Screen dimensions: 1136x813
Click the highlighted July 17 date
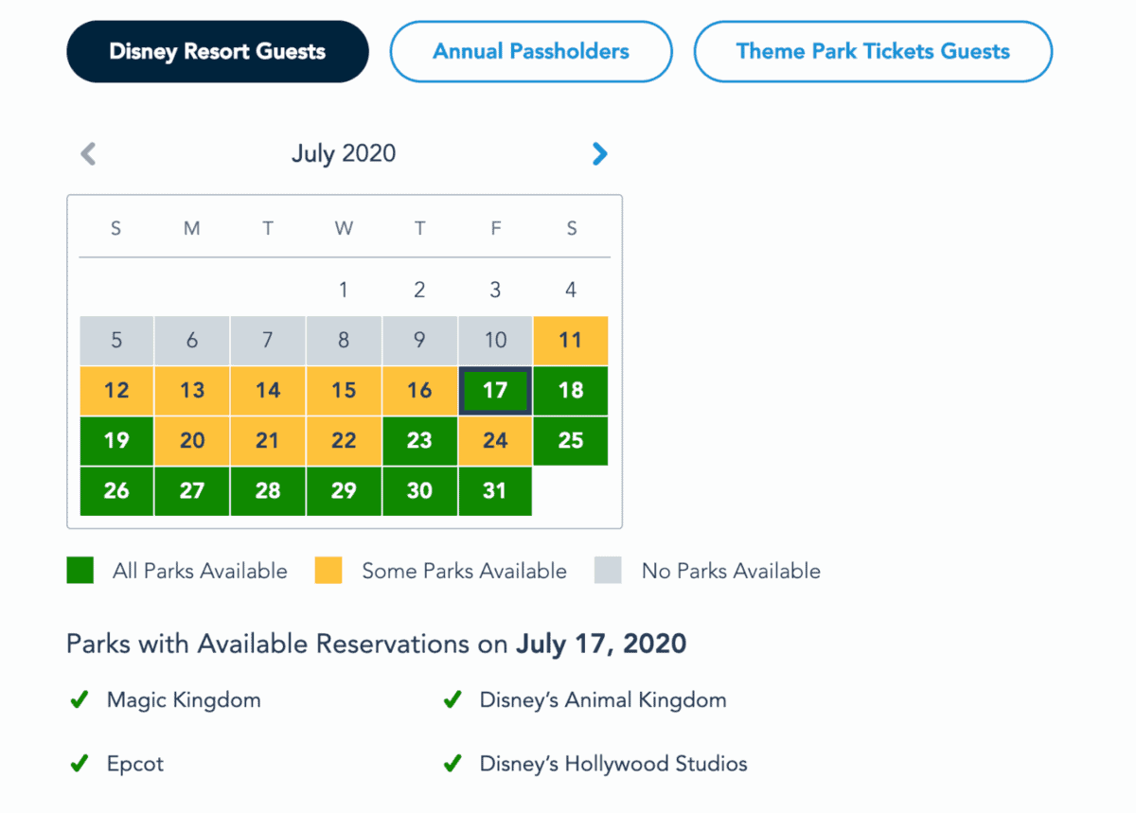pos(495,390)
